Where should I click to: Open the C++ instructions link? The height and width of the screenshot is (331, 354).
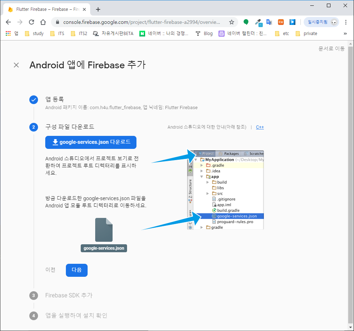(x=260, y=127)
